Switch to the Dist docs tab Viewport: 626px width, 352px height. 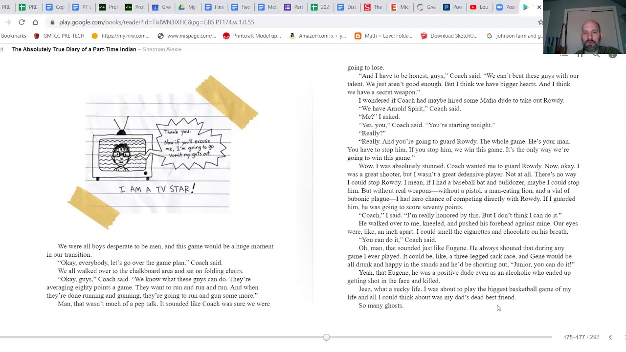(x=346, y=7)
